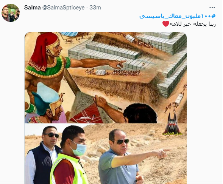Click the "Salma" display name
This screenshot has width=223, height=184.
(x=33, y=8)
